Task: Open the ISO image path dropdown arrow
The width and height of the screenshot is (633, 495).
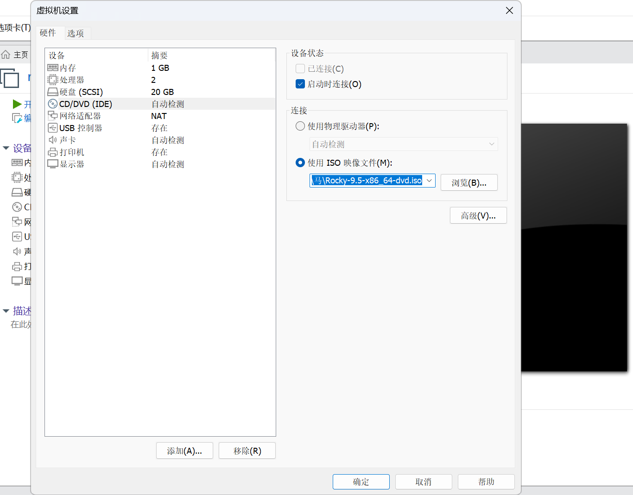Action: 429,180
